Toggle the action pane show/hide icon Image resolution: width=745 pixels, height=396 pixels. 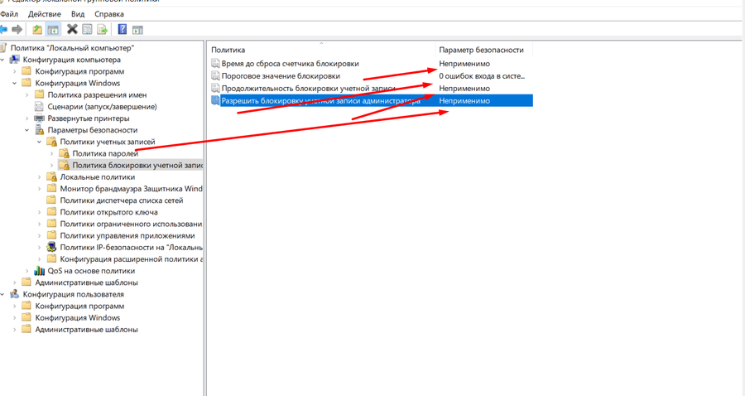137,30
